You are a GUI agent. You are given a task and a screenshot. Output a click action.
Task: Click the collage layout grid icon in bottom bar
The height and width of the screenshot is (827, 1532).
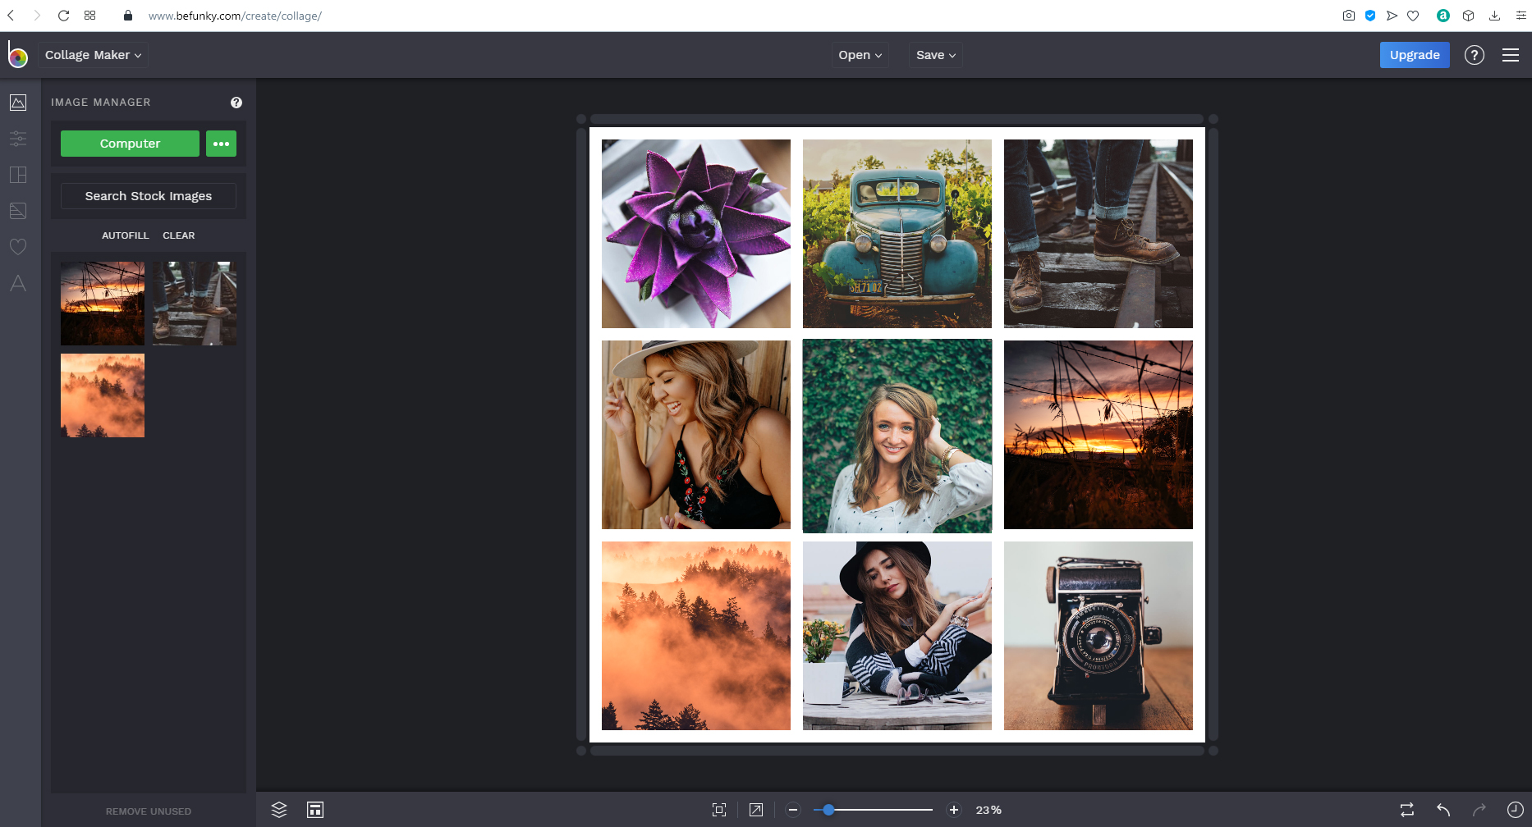click(315, 810)
